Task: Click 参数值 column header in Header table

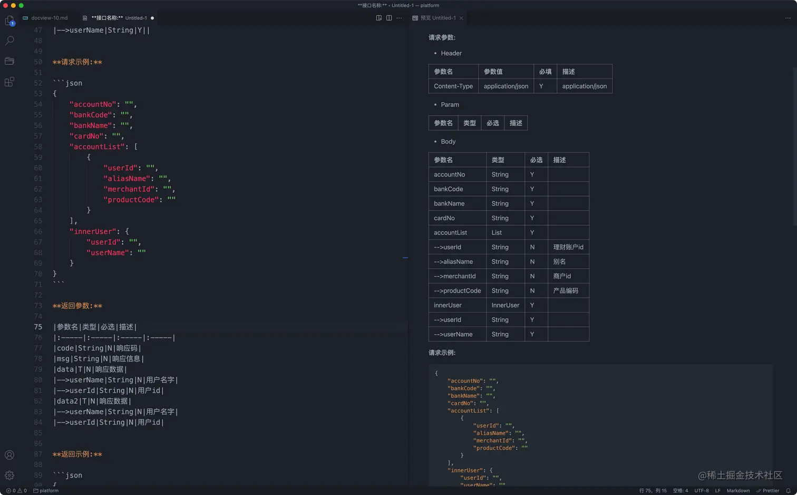Action: tap(506, 71)
